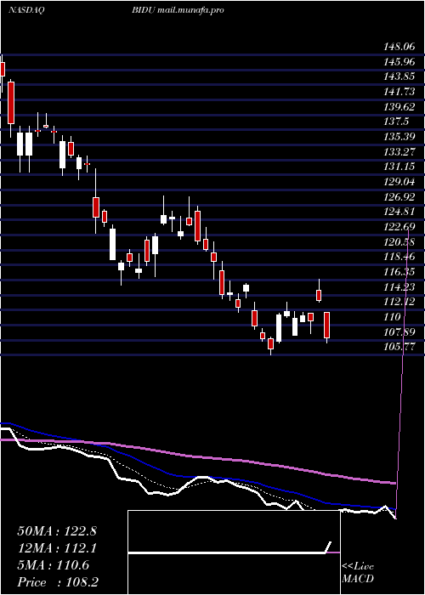Click the 5MA : 110.6 readout
Screen dimensions: 425x595
click(x=54, y=565)
